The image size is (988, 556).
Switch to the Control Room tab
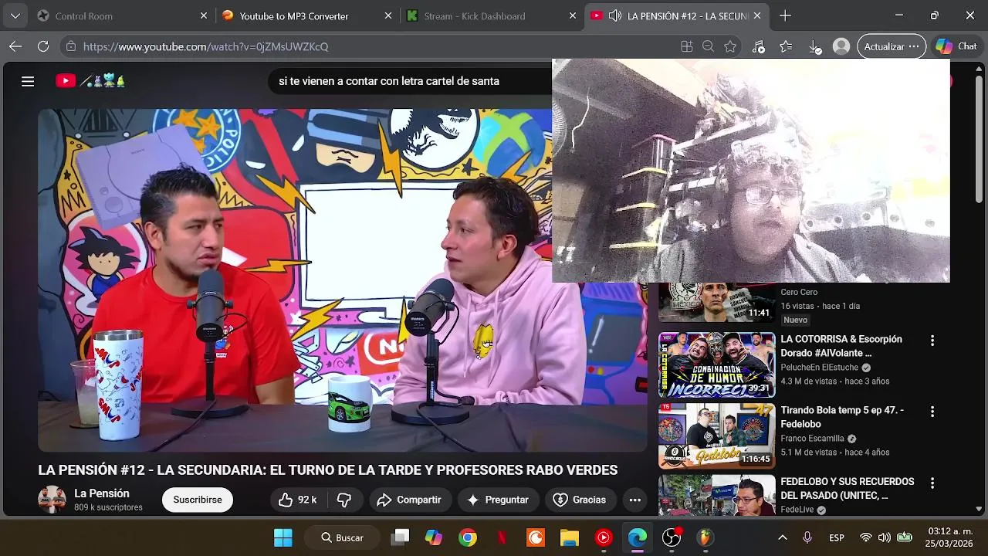(121, 15)
